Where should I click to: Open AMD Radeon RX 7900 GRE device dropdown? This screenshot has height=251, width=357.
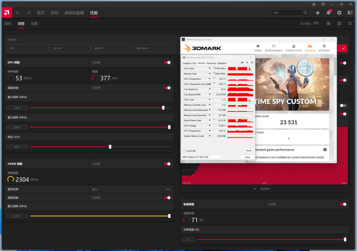202,157
